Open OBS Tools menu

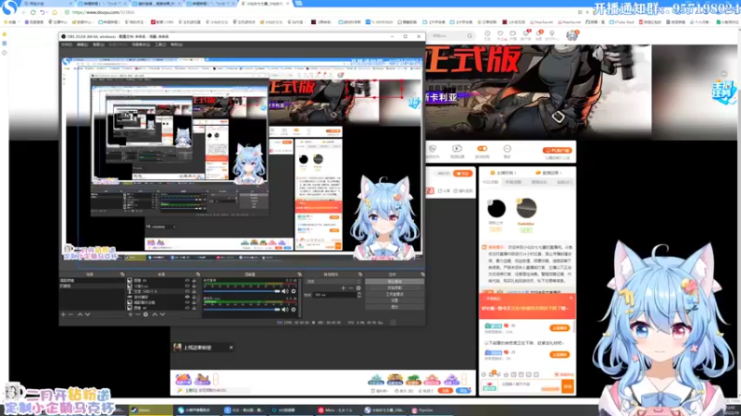(x=160, y=44)
